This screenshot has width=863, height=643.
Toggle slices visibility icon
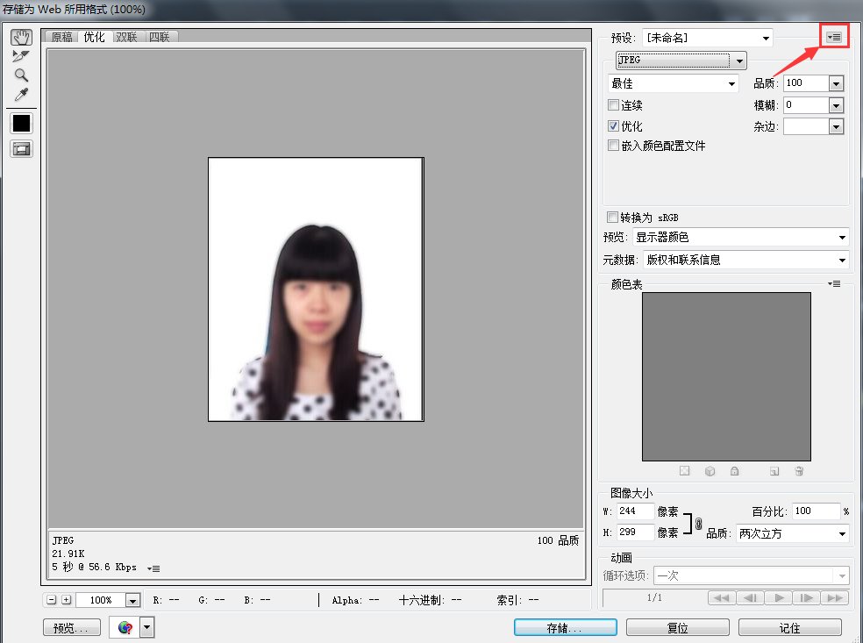pyautogui.click(x=21, y=149)
